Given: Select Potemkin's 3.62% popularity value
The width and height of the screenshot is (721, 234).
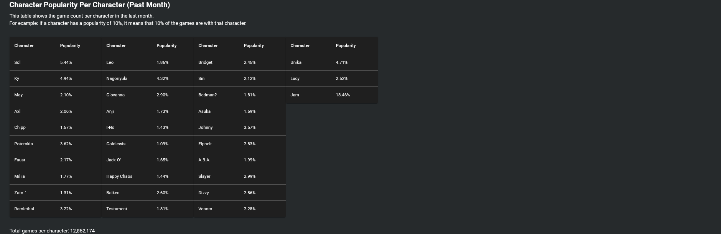Looking at the screenshot, I should (66, 144).
